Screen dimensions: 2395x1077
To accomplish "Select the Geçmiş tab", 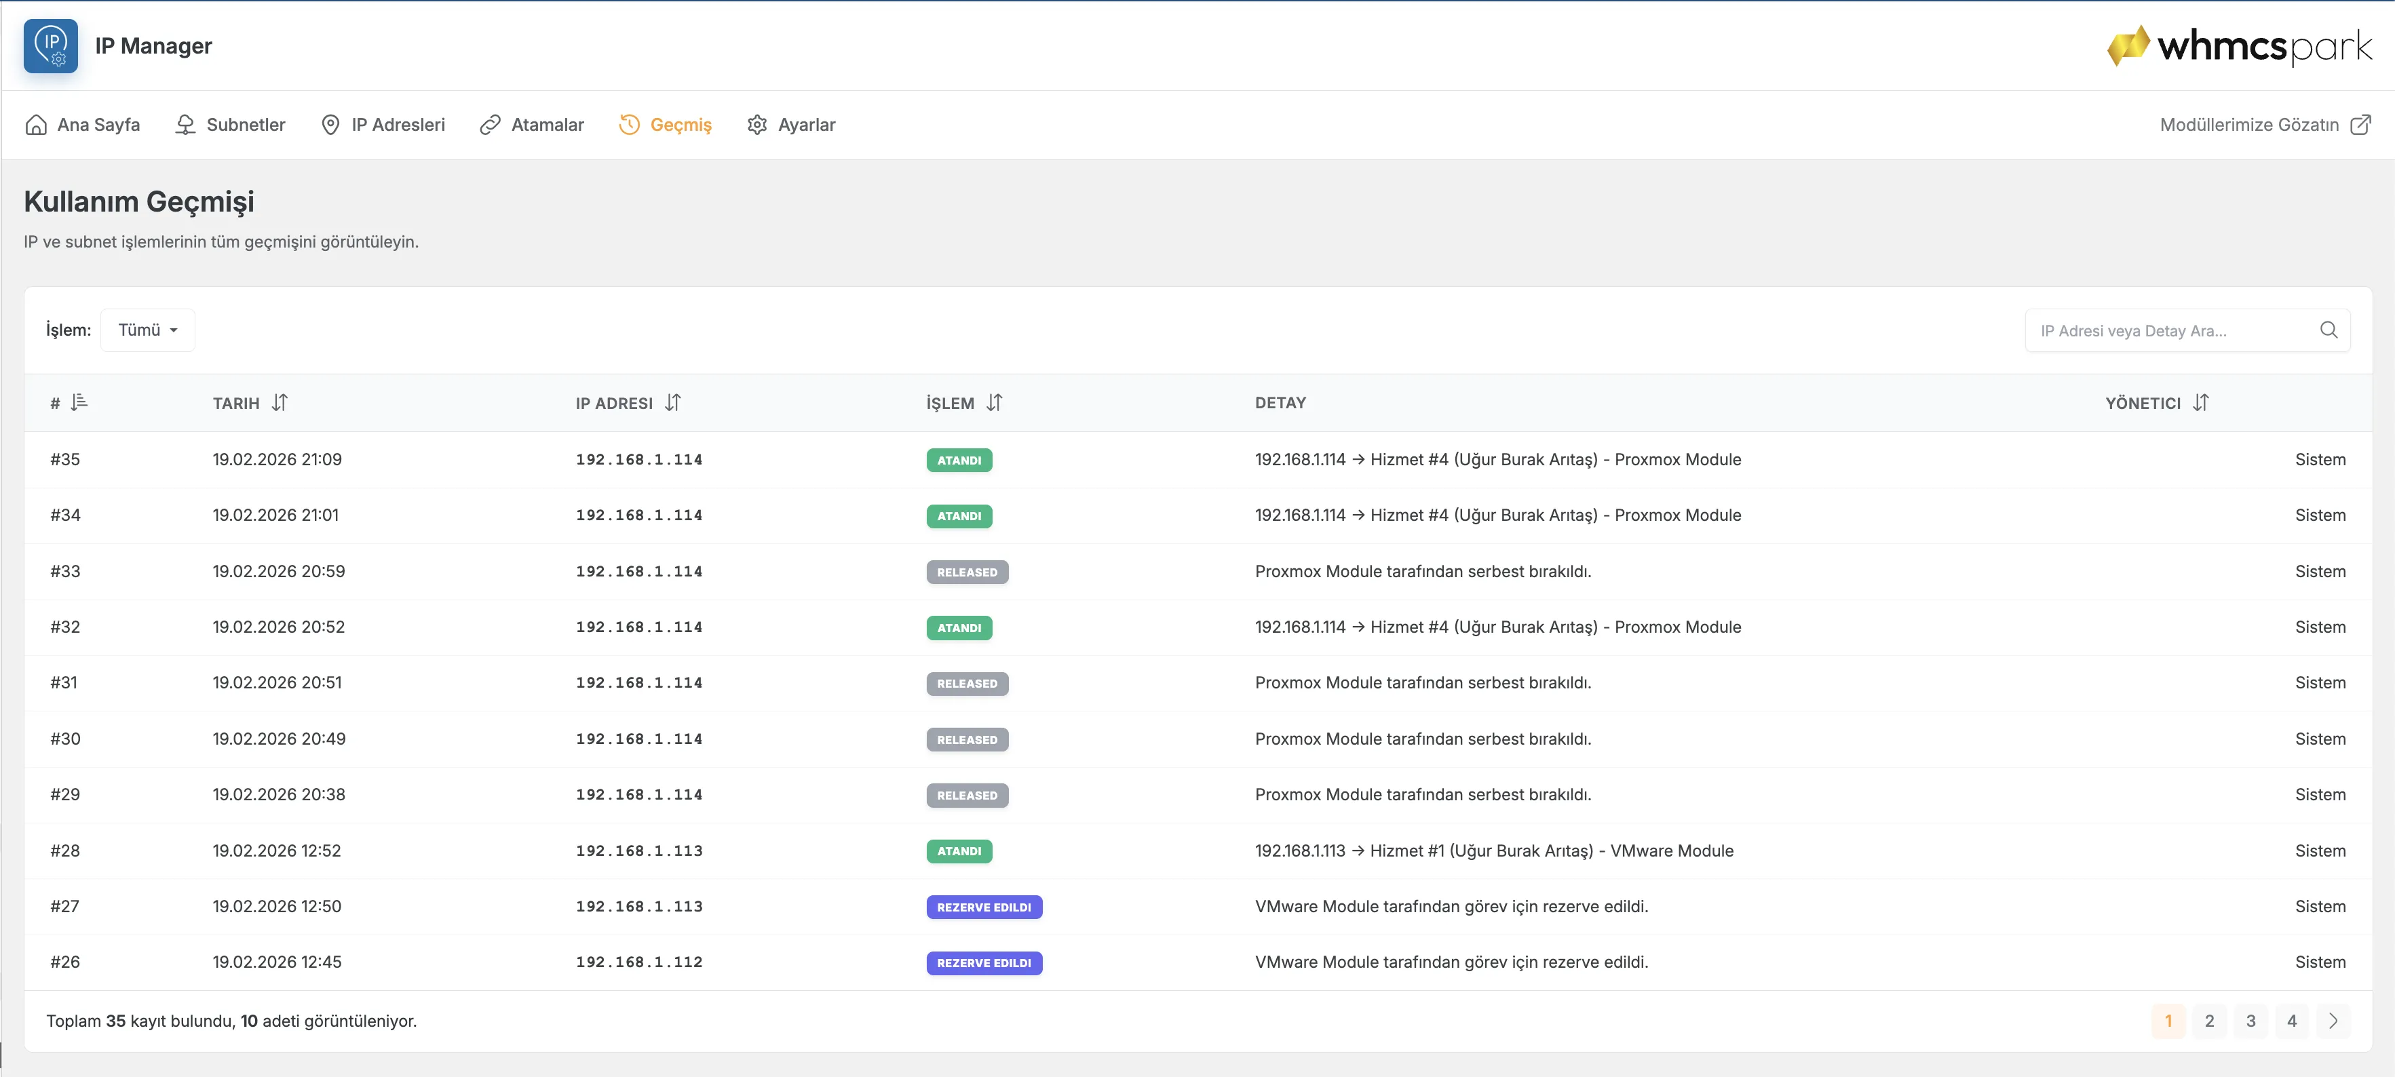I will pyautogui.click(x=665, y=125).
